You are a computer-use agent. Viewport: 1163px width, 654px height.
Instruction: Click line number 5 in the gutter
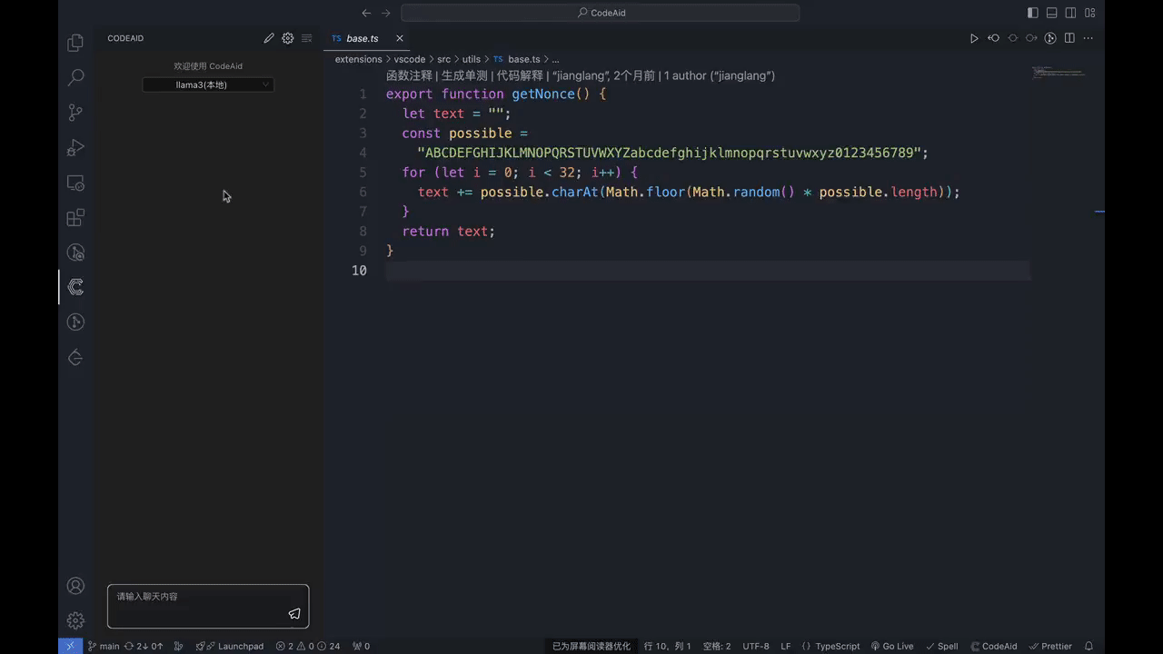(x=363, y=173)
